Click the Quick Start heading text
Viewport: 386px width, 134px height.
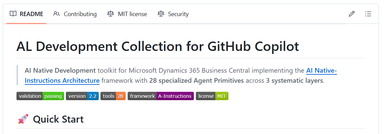[58, 119]
